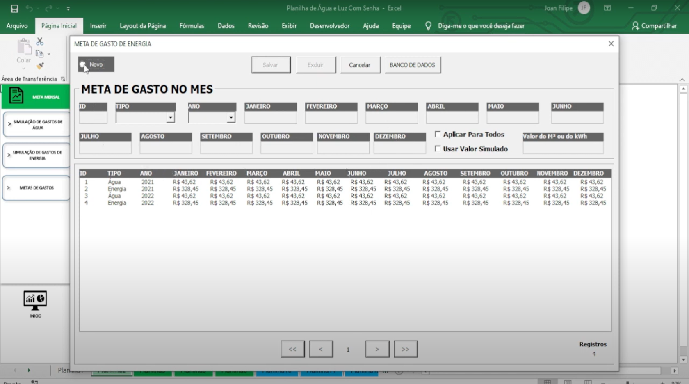Click the Format Painter brush icon
This screenshot has width=689, height=384.
coord(40,66)
